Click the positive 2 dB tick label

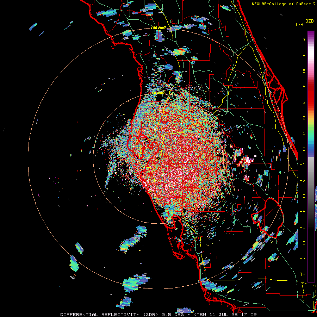click(304, 118)
